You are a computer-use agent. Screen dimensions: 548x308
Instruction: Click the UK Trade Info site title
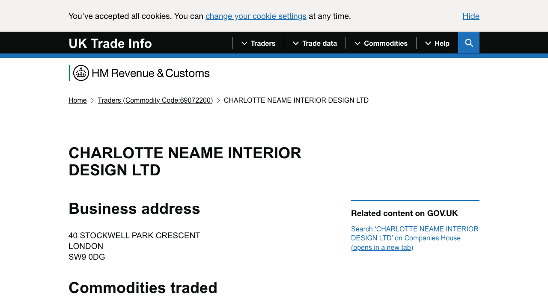(x=110, y=43)
